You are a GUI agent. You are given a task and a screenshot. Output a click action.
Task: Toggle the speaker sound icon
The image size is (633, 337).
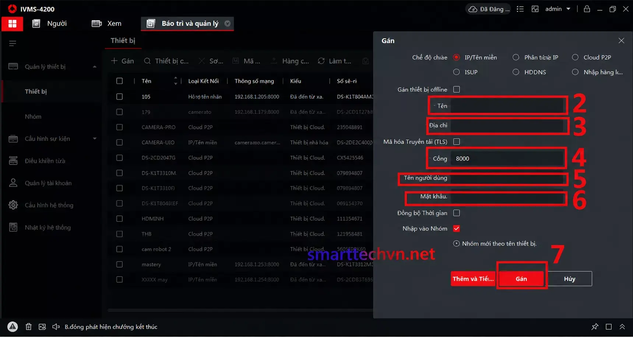[x=56, y=327]
